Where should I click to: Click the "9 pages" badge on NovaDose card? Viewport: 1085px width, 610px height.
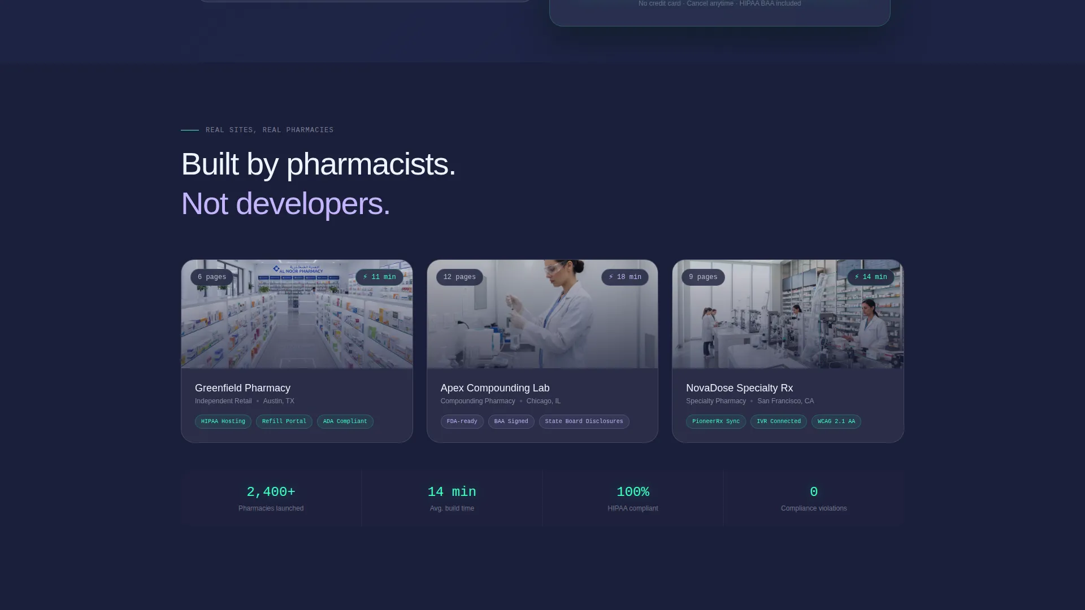pos(703,277)
